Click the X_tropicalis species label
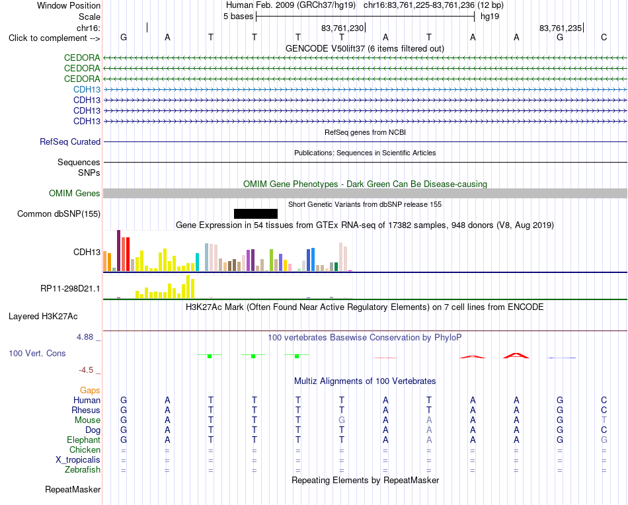The height and width of the screenshot is (505, 628). (x=78, y=460)
